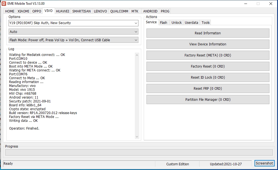
Task: Click 'Android version: 11' log line
Action: click(x=23, y=97)
